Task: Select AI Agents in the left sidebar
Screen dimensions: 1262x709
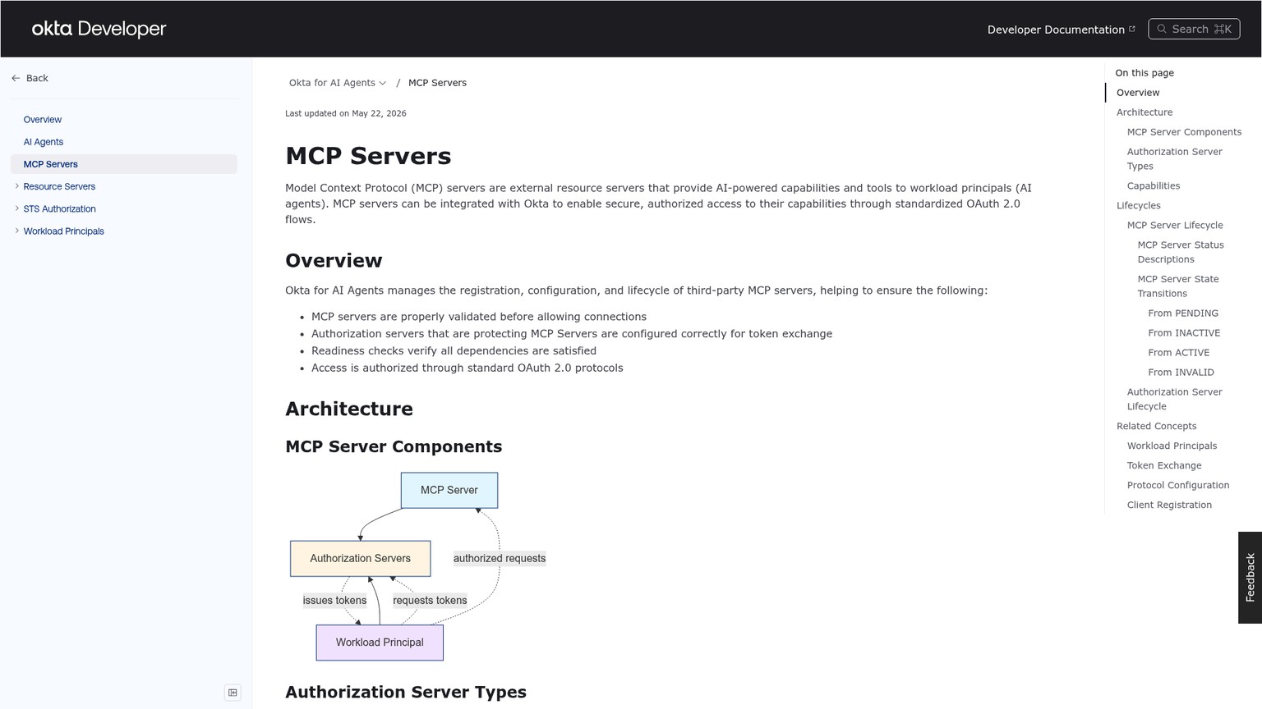Action: coord(44,142)
